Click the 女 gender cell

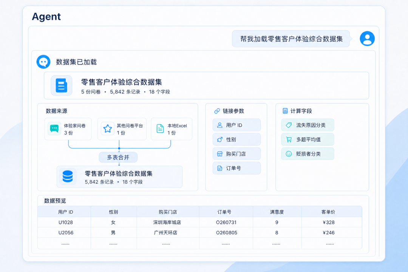[x=113, y=222]
